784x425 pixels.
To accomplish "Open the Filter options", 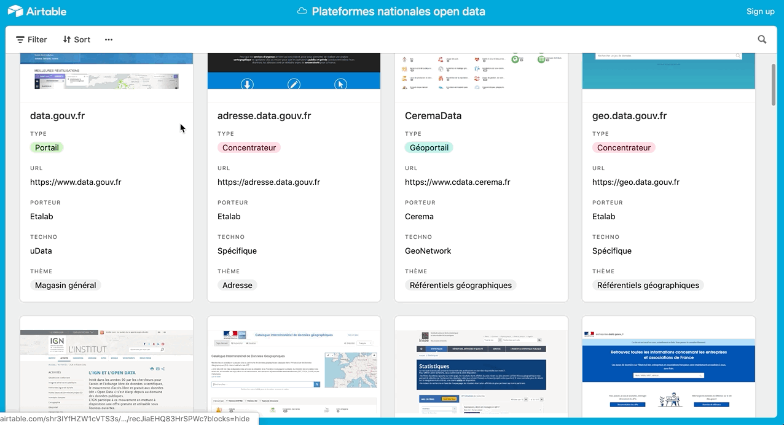I will (x=31, y=39).
